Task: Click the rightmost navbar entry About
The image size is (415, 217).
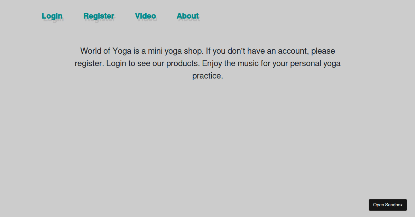Action: [x=188, y=15]
